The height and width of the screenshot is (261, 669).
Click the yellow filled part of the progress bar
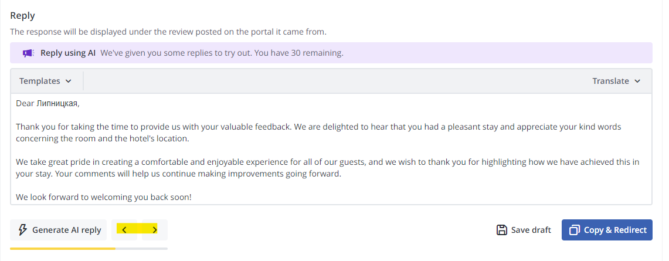63,248
